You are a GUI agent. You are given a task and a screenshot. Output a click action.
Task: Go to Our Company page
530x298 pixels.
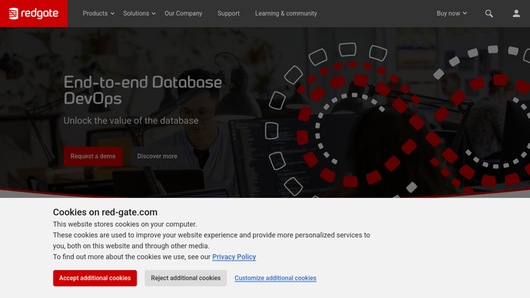point(183,13)
